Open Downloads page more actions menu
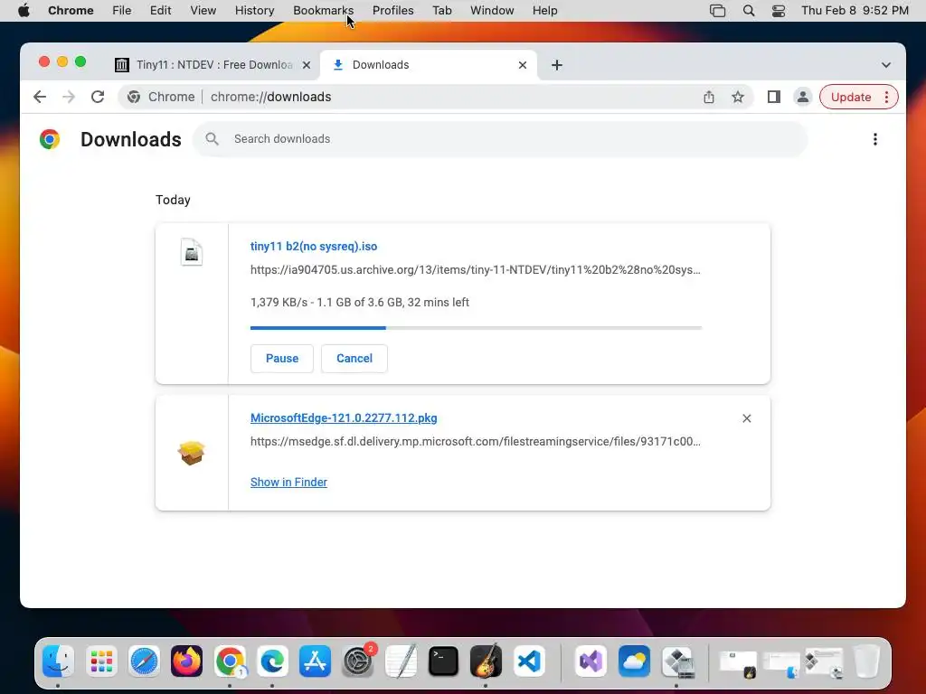Viewport: 926px width, 694px height. click(875, 139)
